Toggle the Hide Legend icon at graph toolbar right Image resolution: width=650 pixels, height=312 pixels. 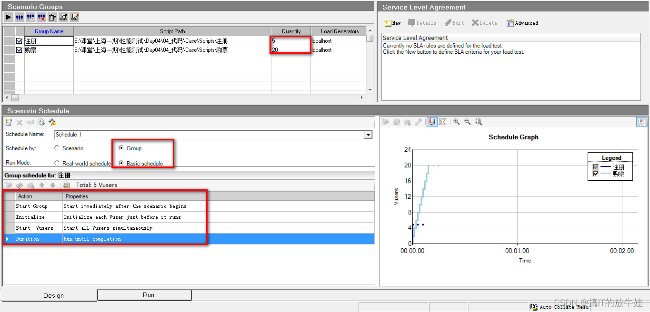(641, 122)
